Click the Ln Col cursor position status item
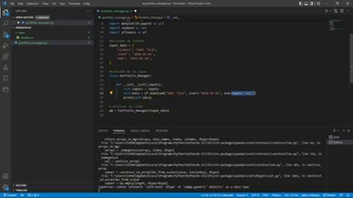The width and height of the screenshot is (353, 198). [217, 195]
